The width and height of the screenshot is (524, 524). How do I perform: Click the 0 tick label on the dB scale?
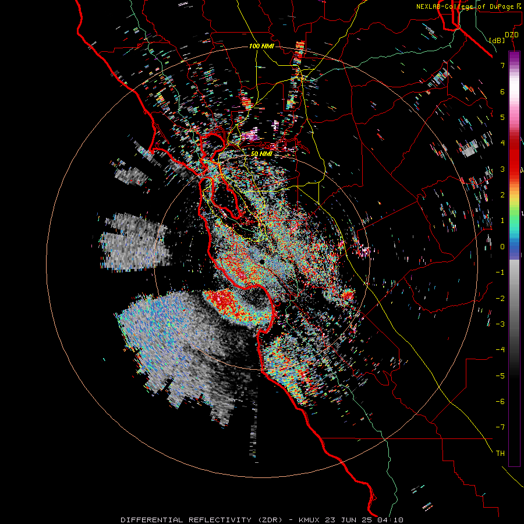pos(502,247)
